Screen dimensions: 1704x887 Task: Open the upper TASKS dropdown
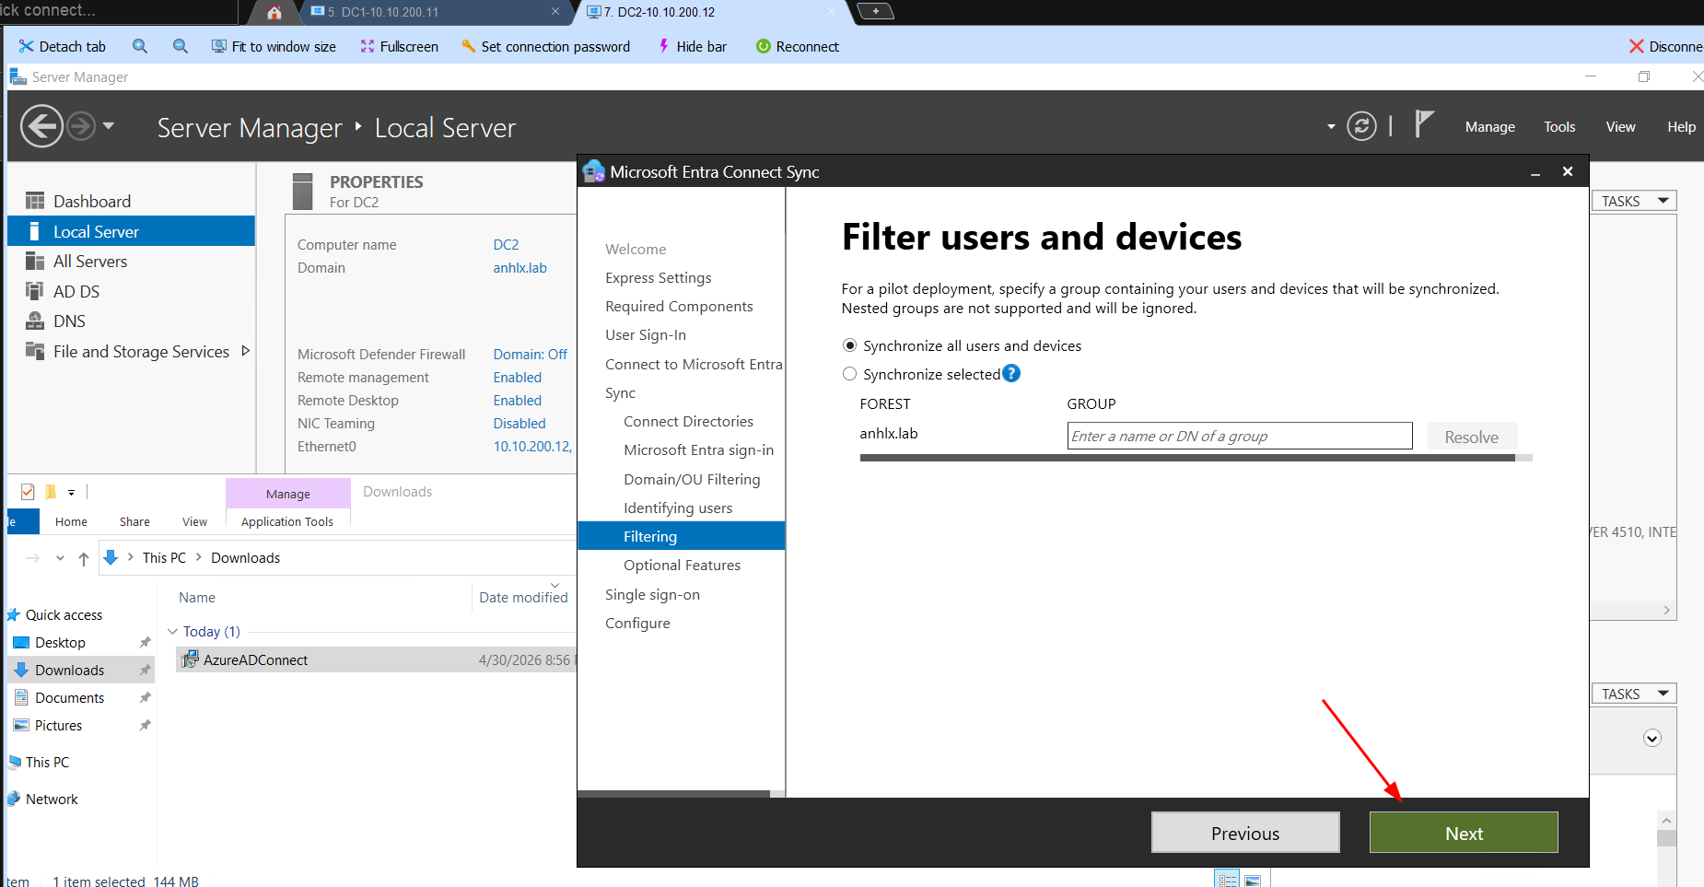1634,201
